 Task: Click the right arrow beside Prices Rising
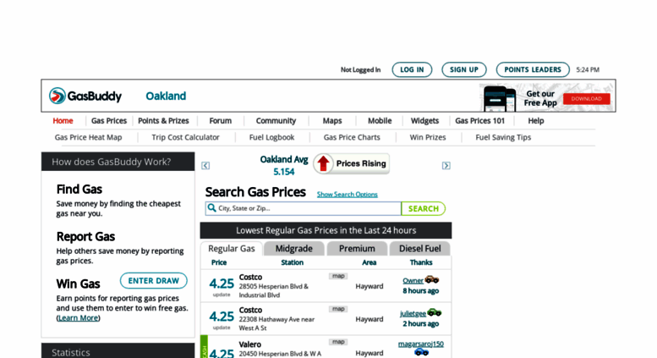coord(446,166)
